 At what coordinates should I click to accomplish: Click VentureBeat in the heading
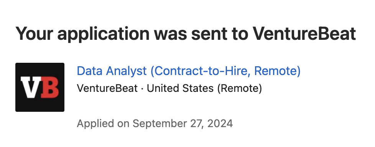[304, 33]
